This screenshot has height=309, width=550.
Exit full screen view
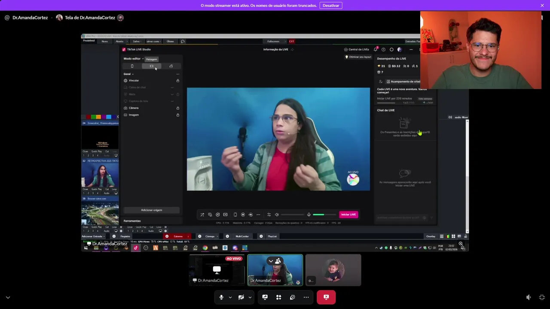[x=542, y=297]
